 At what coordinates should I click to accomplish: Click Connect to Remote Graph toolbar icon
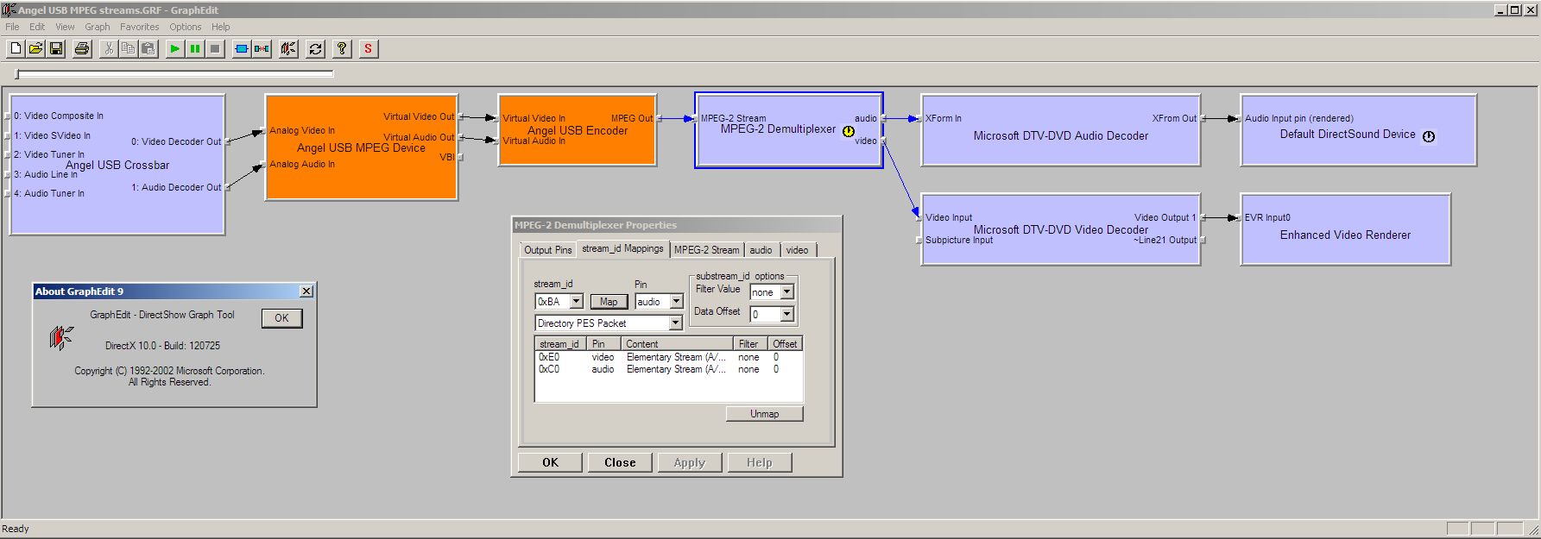288,48
